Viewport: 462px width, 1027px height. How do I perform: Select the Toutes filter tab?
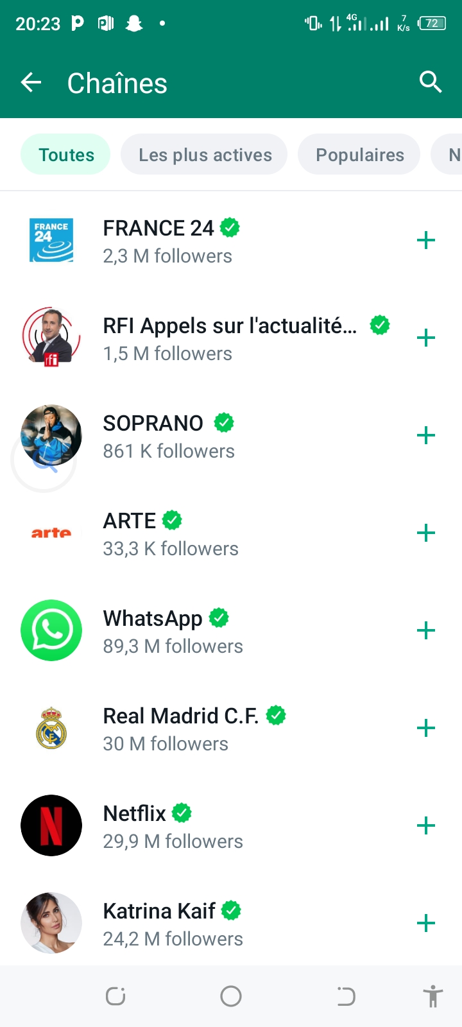point(66,155)
